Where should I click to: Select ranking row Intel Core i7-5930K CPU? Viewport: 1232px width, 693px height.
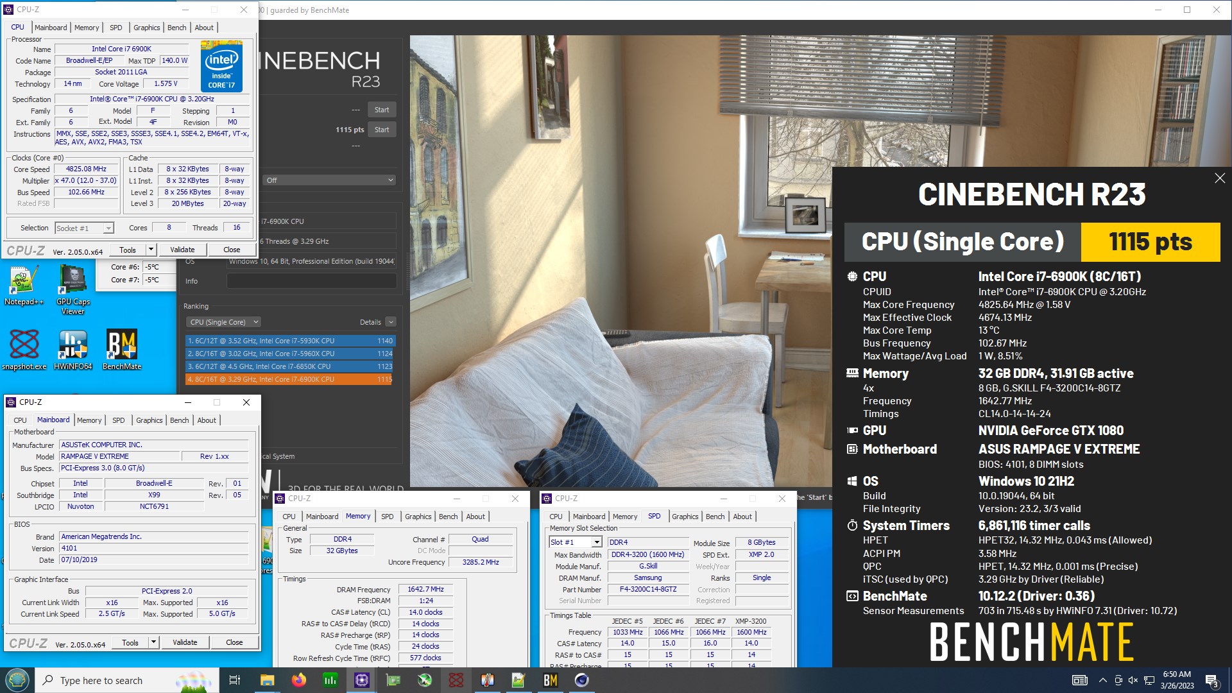[x=290, y=341]
